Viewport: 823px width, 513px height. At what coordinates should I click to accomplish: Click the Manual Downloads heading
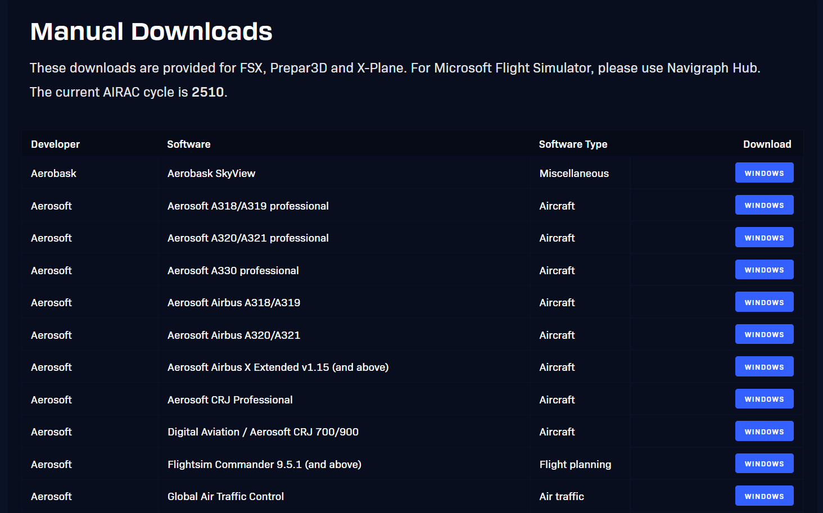coord(151,31)
